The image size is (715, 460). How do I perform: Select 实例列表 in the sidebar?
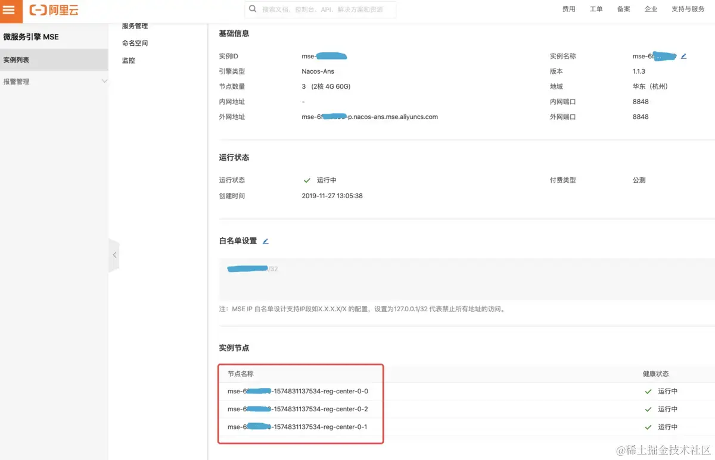54,60
